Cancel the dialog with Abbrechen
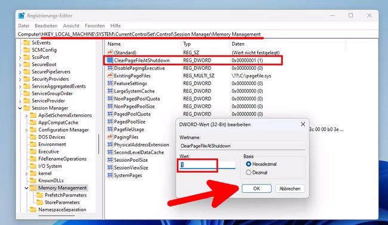The height and width of the screenshot is (225, 388). point(290,189)
